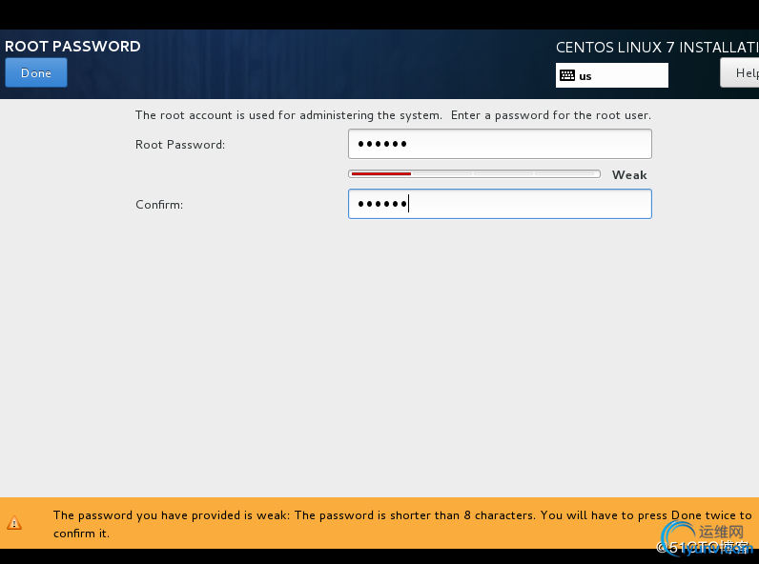
Task: Click the CentOS Linux 7 installation title
Action: (x=657, y=48)
